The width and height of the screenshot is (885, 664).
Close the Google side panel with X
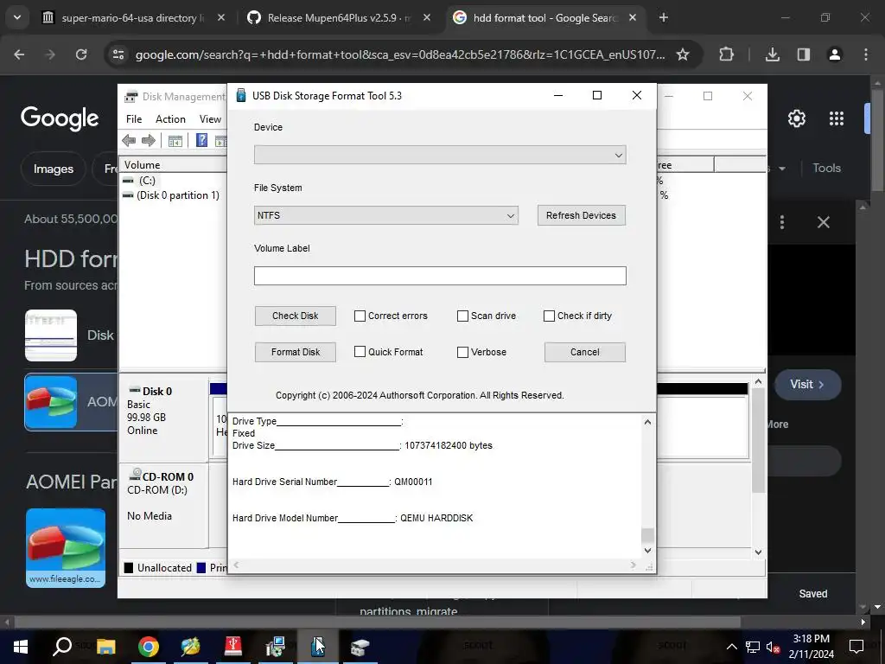pos(824,222)
